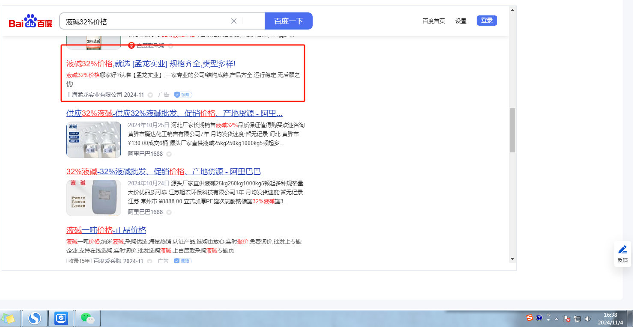Click the 登录 login button
The image size is (633, 327).
tap(487, 21)
